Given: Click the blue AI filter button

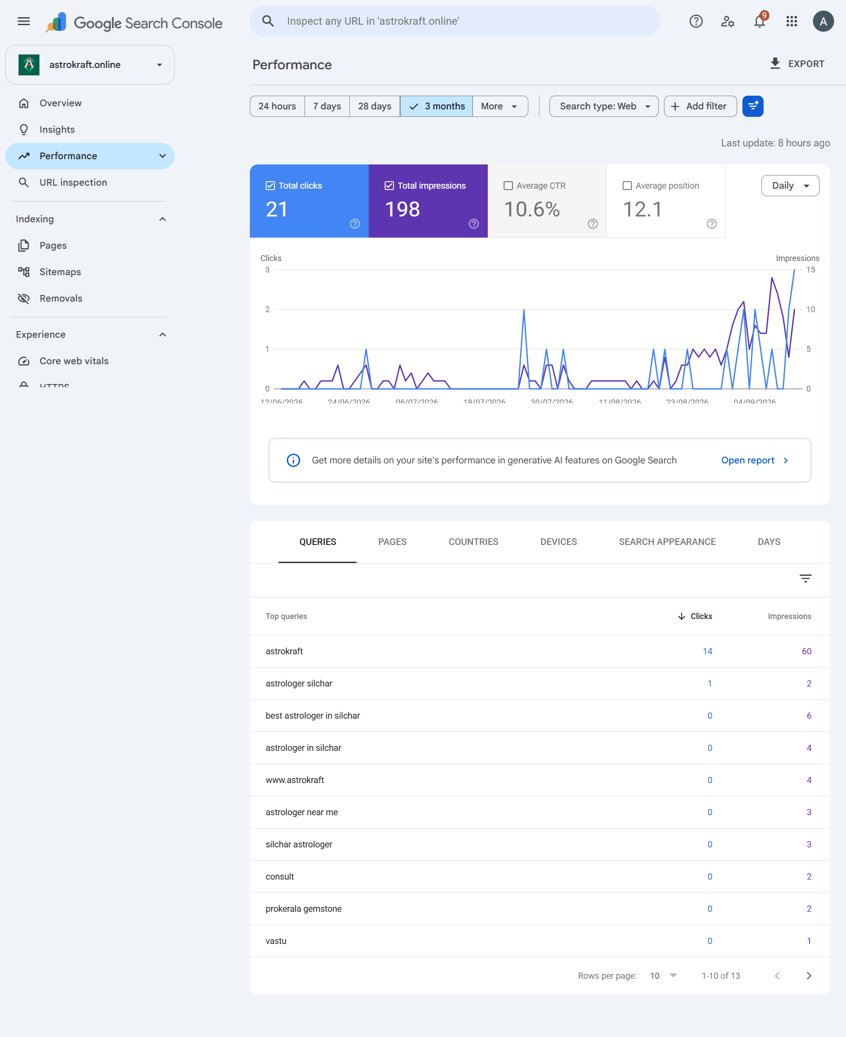Looking at the screenshot, I should pos(753,106).
